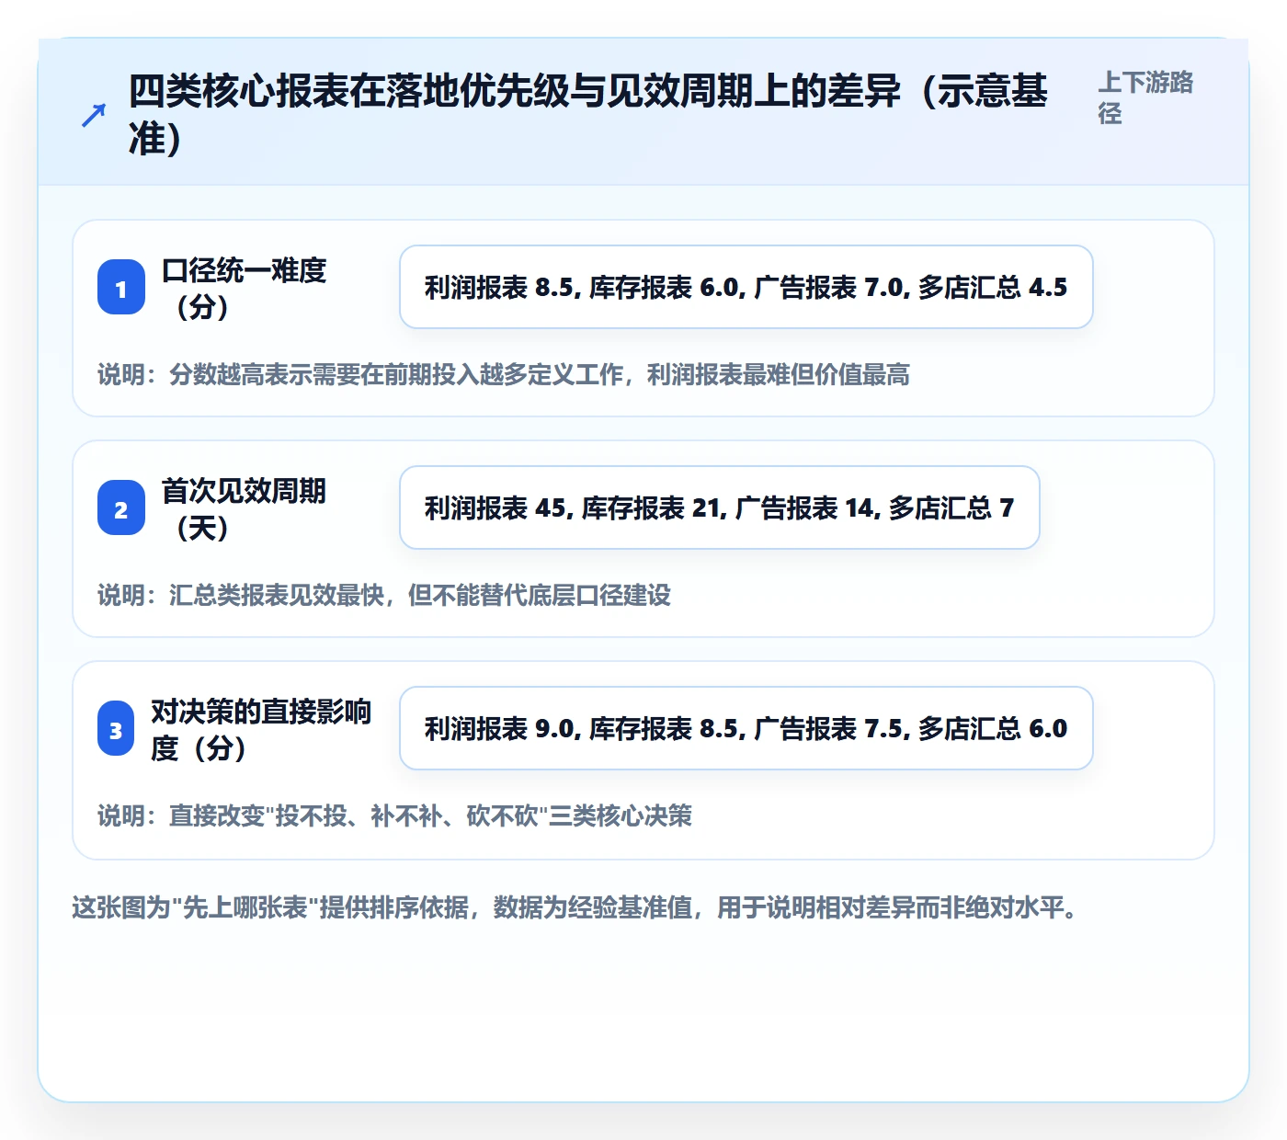
Task: Click the value box starting 利润报表 9.0
Action: coord(746,728)
